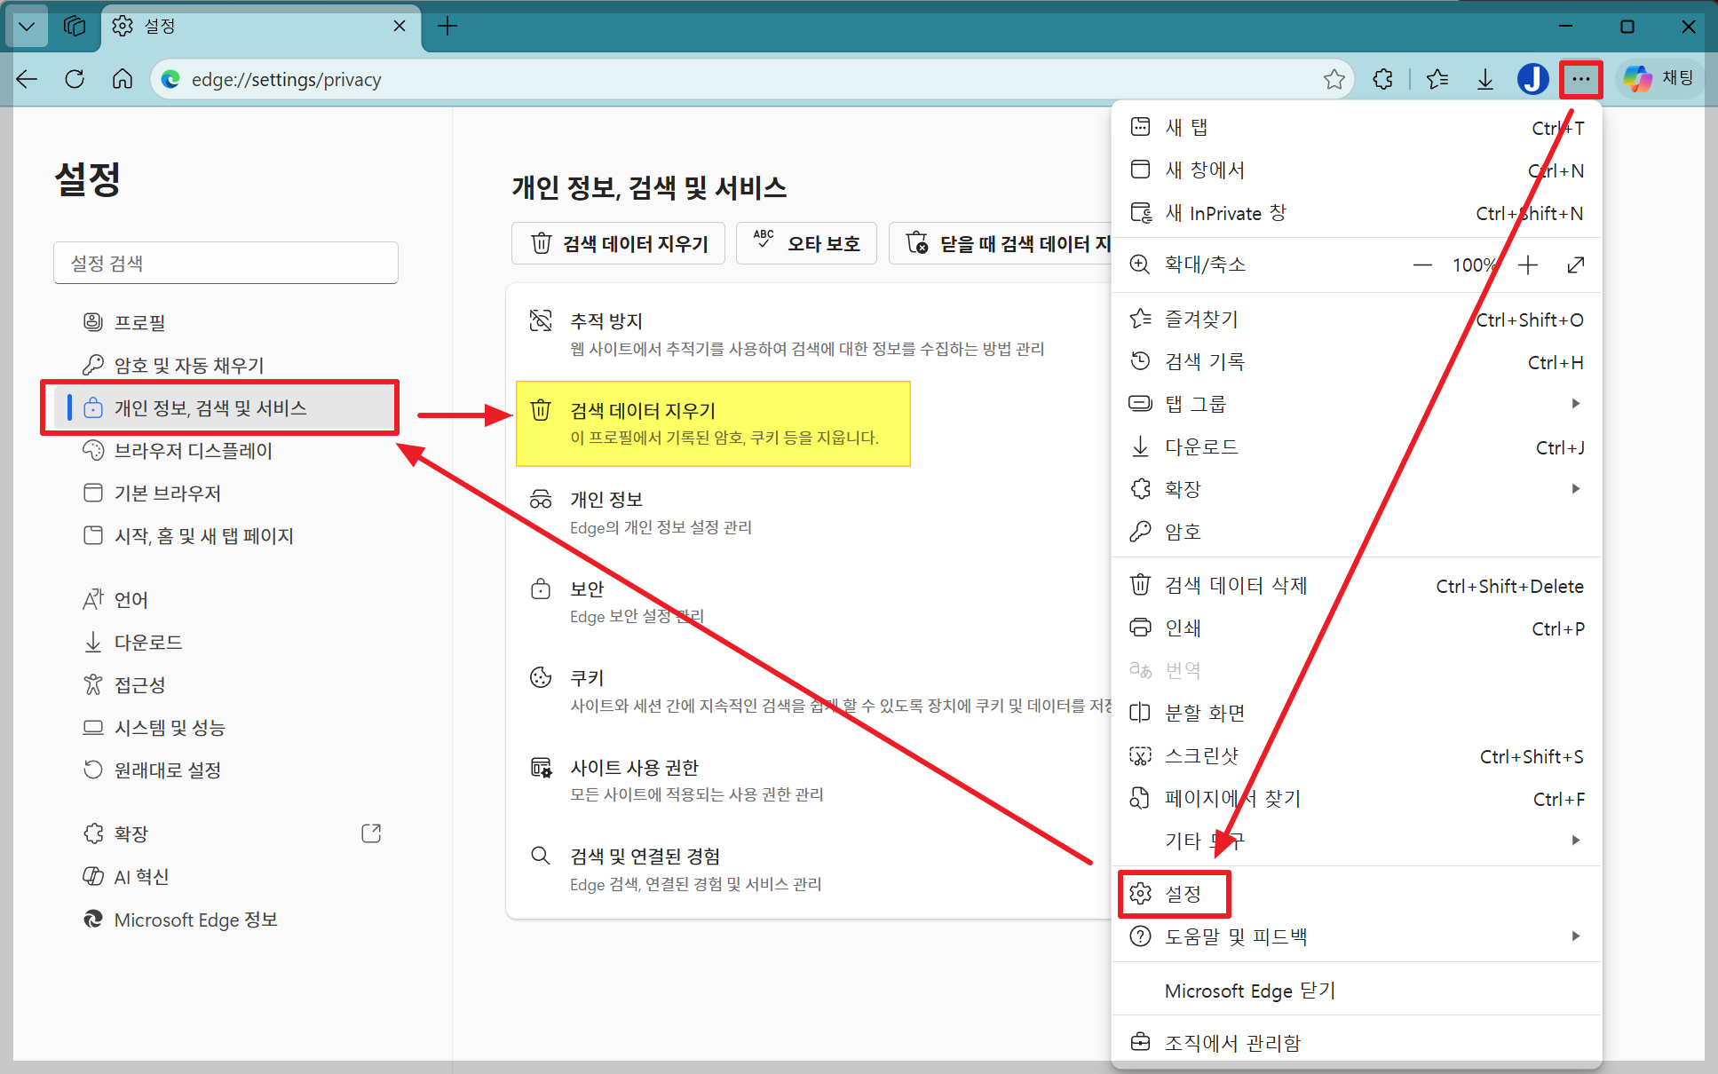This screenshot has height=1074, width=1718.
Task: Open the Extensions puzzle icon in toolbar
Action: point(1382,79)
